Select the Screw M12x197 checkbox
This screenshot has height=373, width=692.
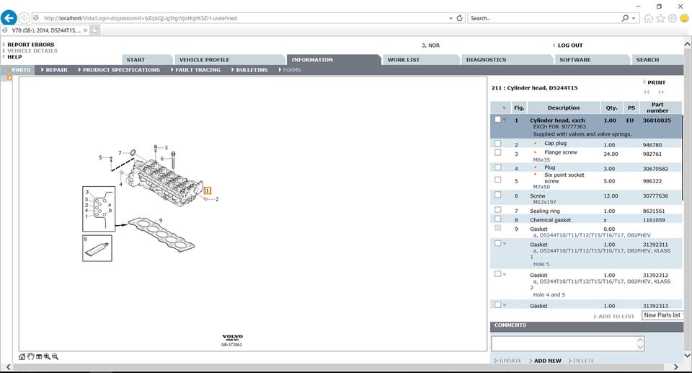[x=498, y=195]
